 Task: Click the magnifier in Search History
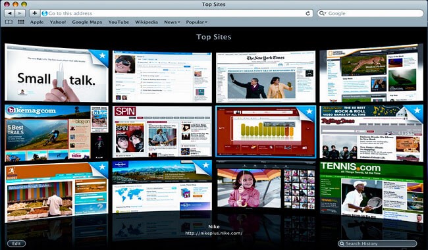[342, 243]
